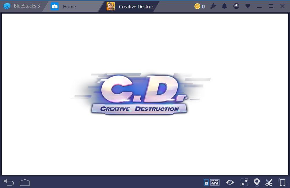Expand the settings dropdown arrow menu
This screenshot has height=188, width=290.
tap(248, 6)
